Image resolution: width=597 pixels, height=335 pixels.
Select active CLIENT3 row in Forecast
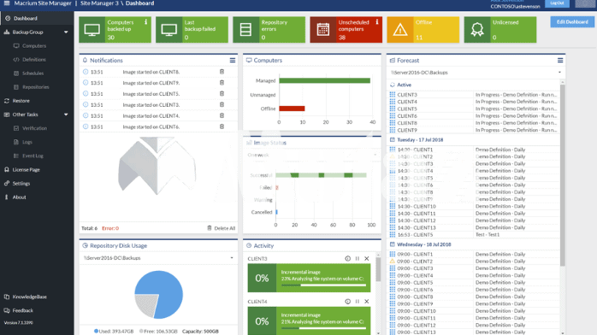coord(474,95)
